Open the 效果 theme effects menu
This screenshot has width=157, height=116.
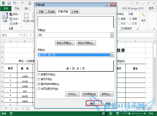pyautogui.click(x=14, y=24)
